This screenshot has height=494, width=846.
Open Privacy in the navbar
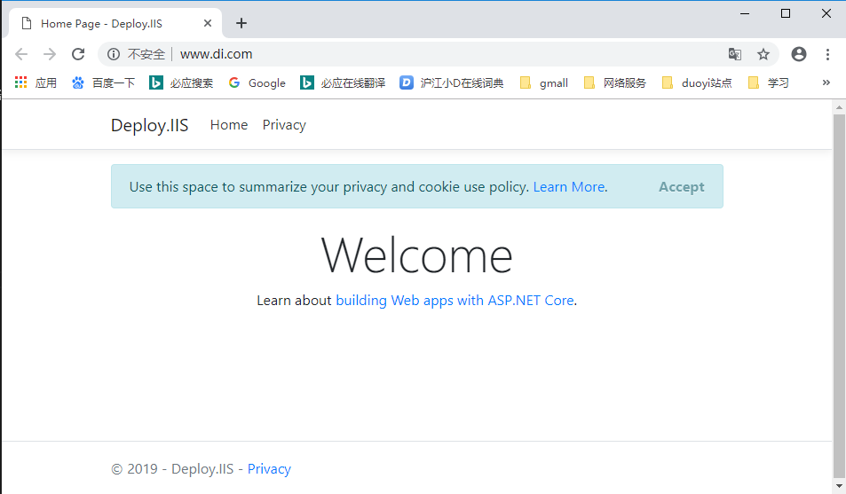[284, 125]
